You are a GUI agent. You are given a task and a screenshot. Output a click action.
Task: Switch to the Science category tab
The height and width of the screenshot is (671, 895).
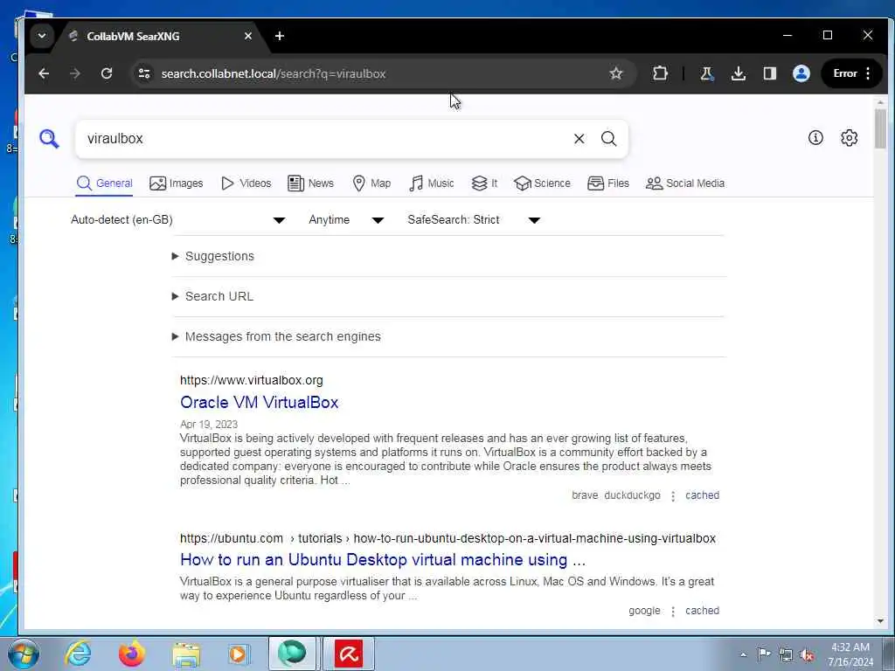pos(542,183)
